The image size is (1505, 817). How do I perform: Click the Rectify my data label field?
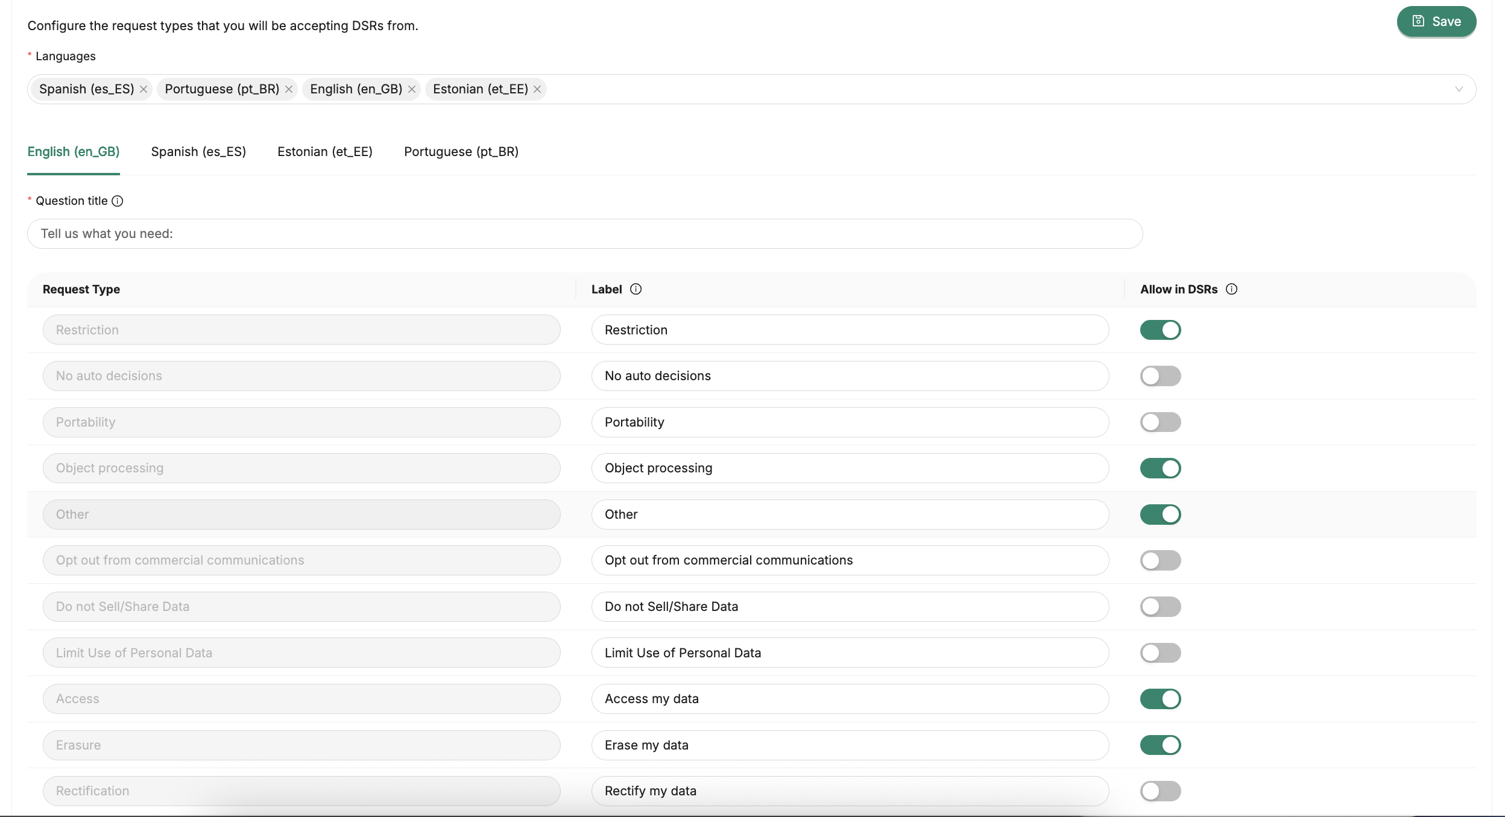[x=850, y=791]
